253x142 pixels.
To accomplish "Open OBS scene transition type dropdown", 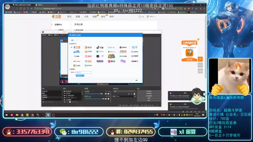I will pos(124,91).
